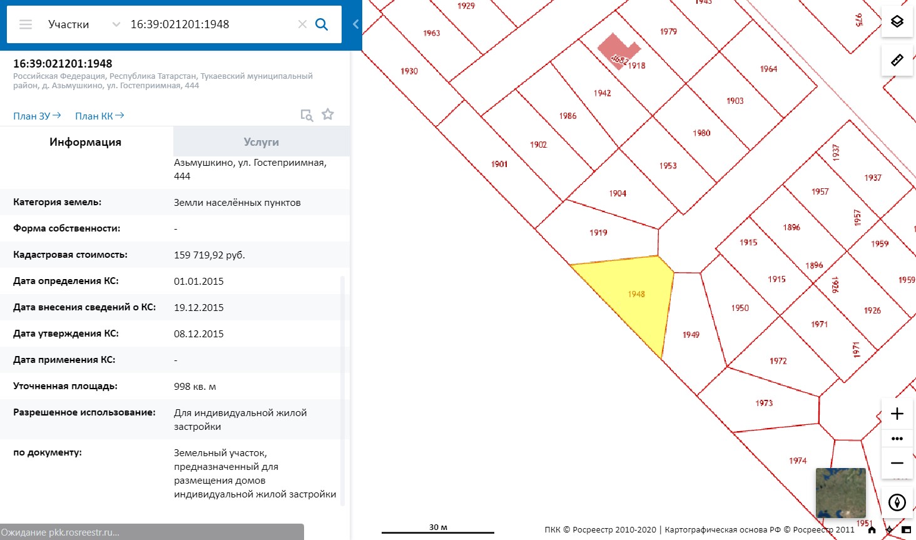
Task: Switch to the Услуги tab
Action: (x=261, y=142)
